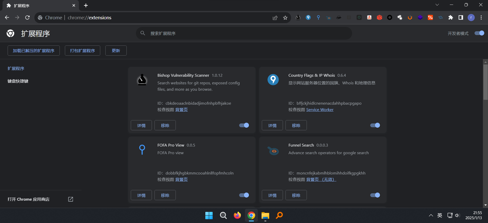Open Service Worker link for Country Flags
This screenshot has width=488, height=223.
pyautogui.click(x=320, y=109)
